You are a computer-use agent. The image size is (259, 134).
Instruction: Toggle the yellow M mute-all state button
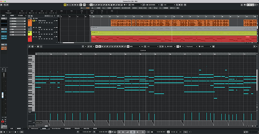point(65,5)
